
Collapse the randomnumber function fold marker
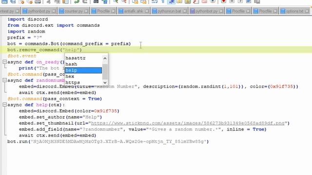[4, 80]
